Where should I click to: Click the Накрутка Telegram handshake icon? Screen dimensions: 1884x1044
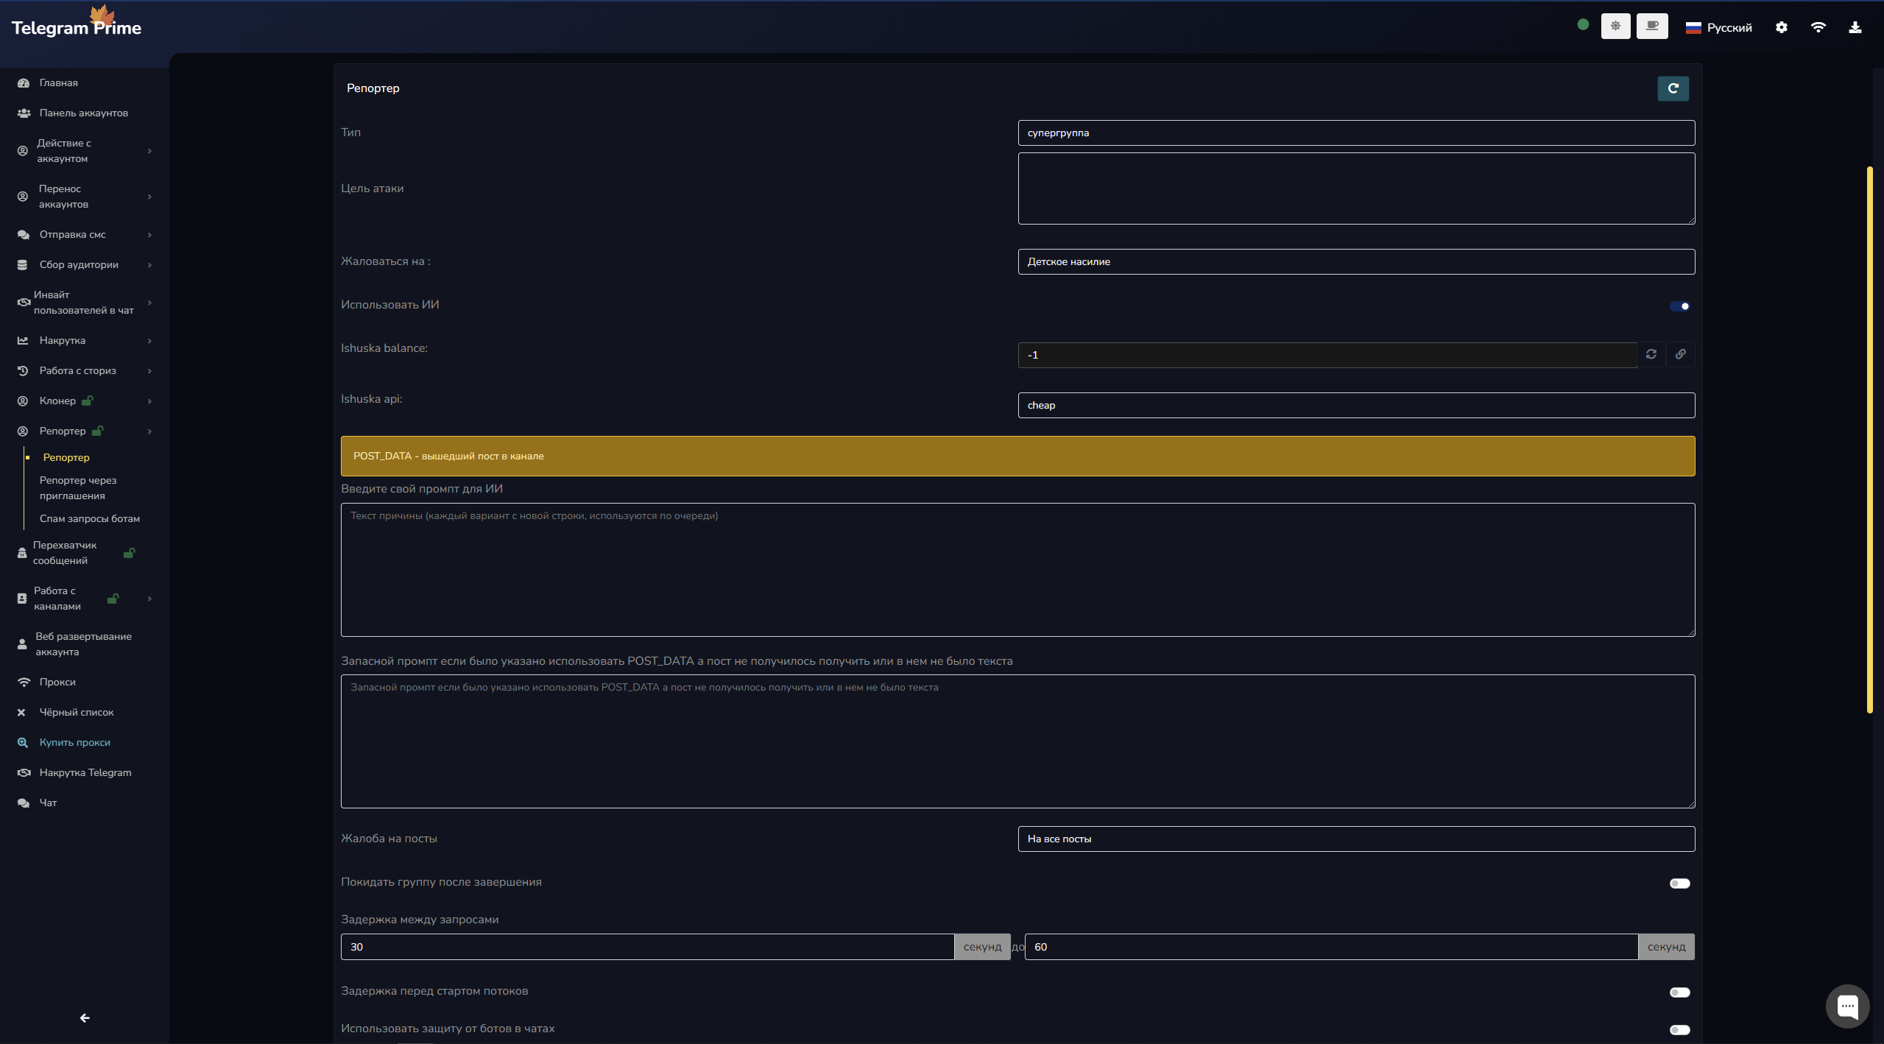[24, 773]
